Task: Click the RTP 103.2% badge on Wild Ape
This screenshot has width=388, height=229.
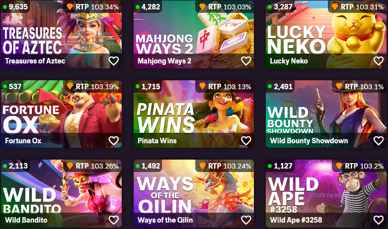Action: tap(360, 166)
